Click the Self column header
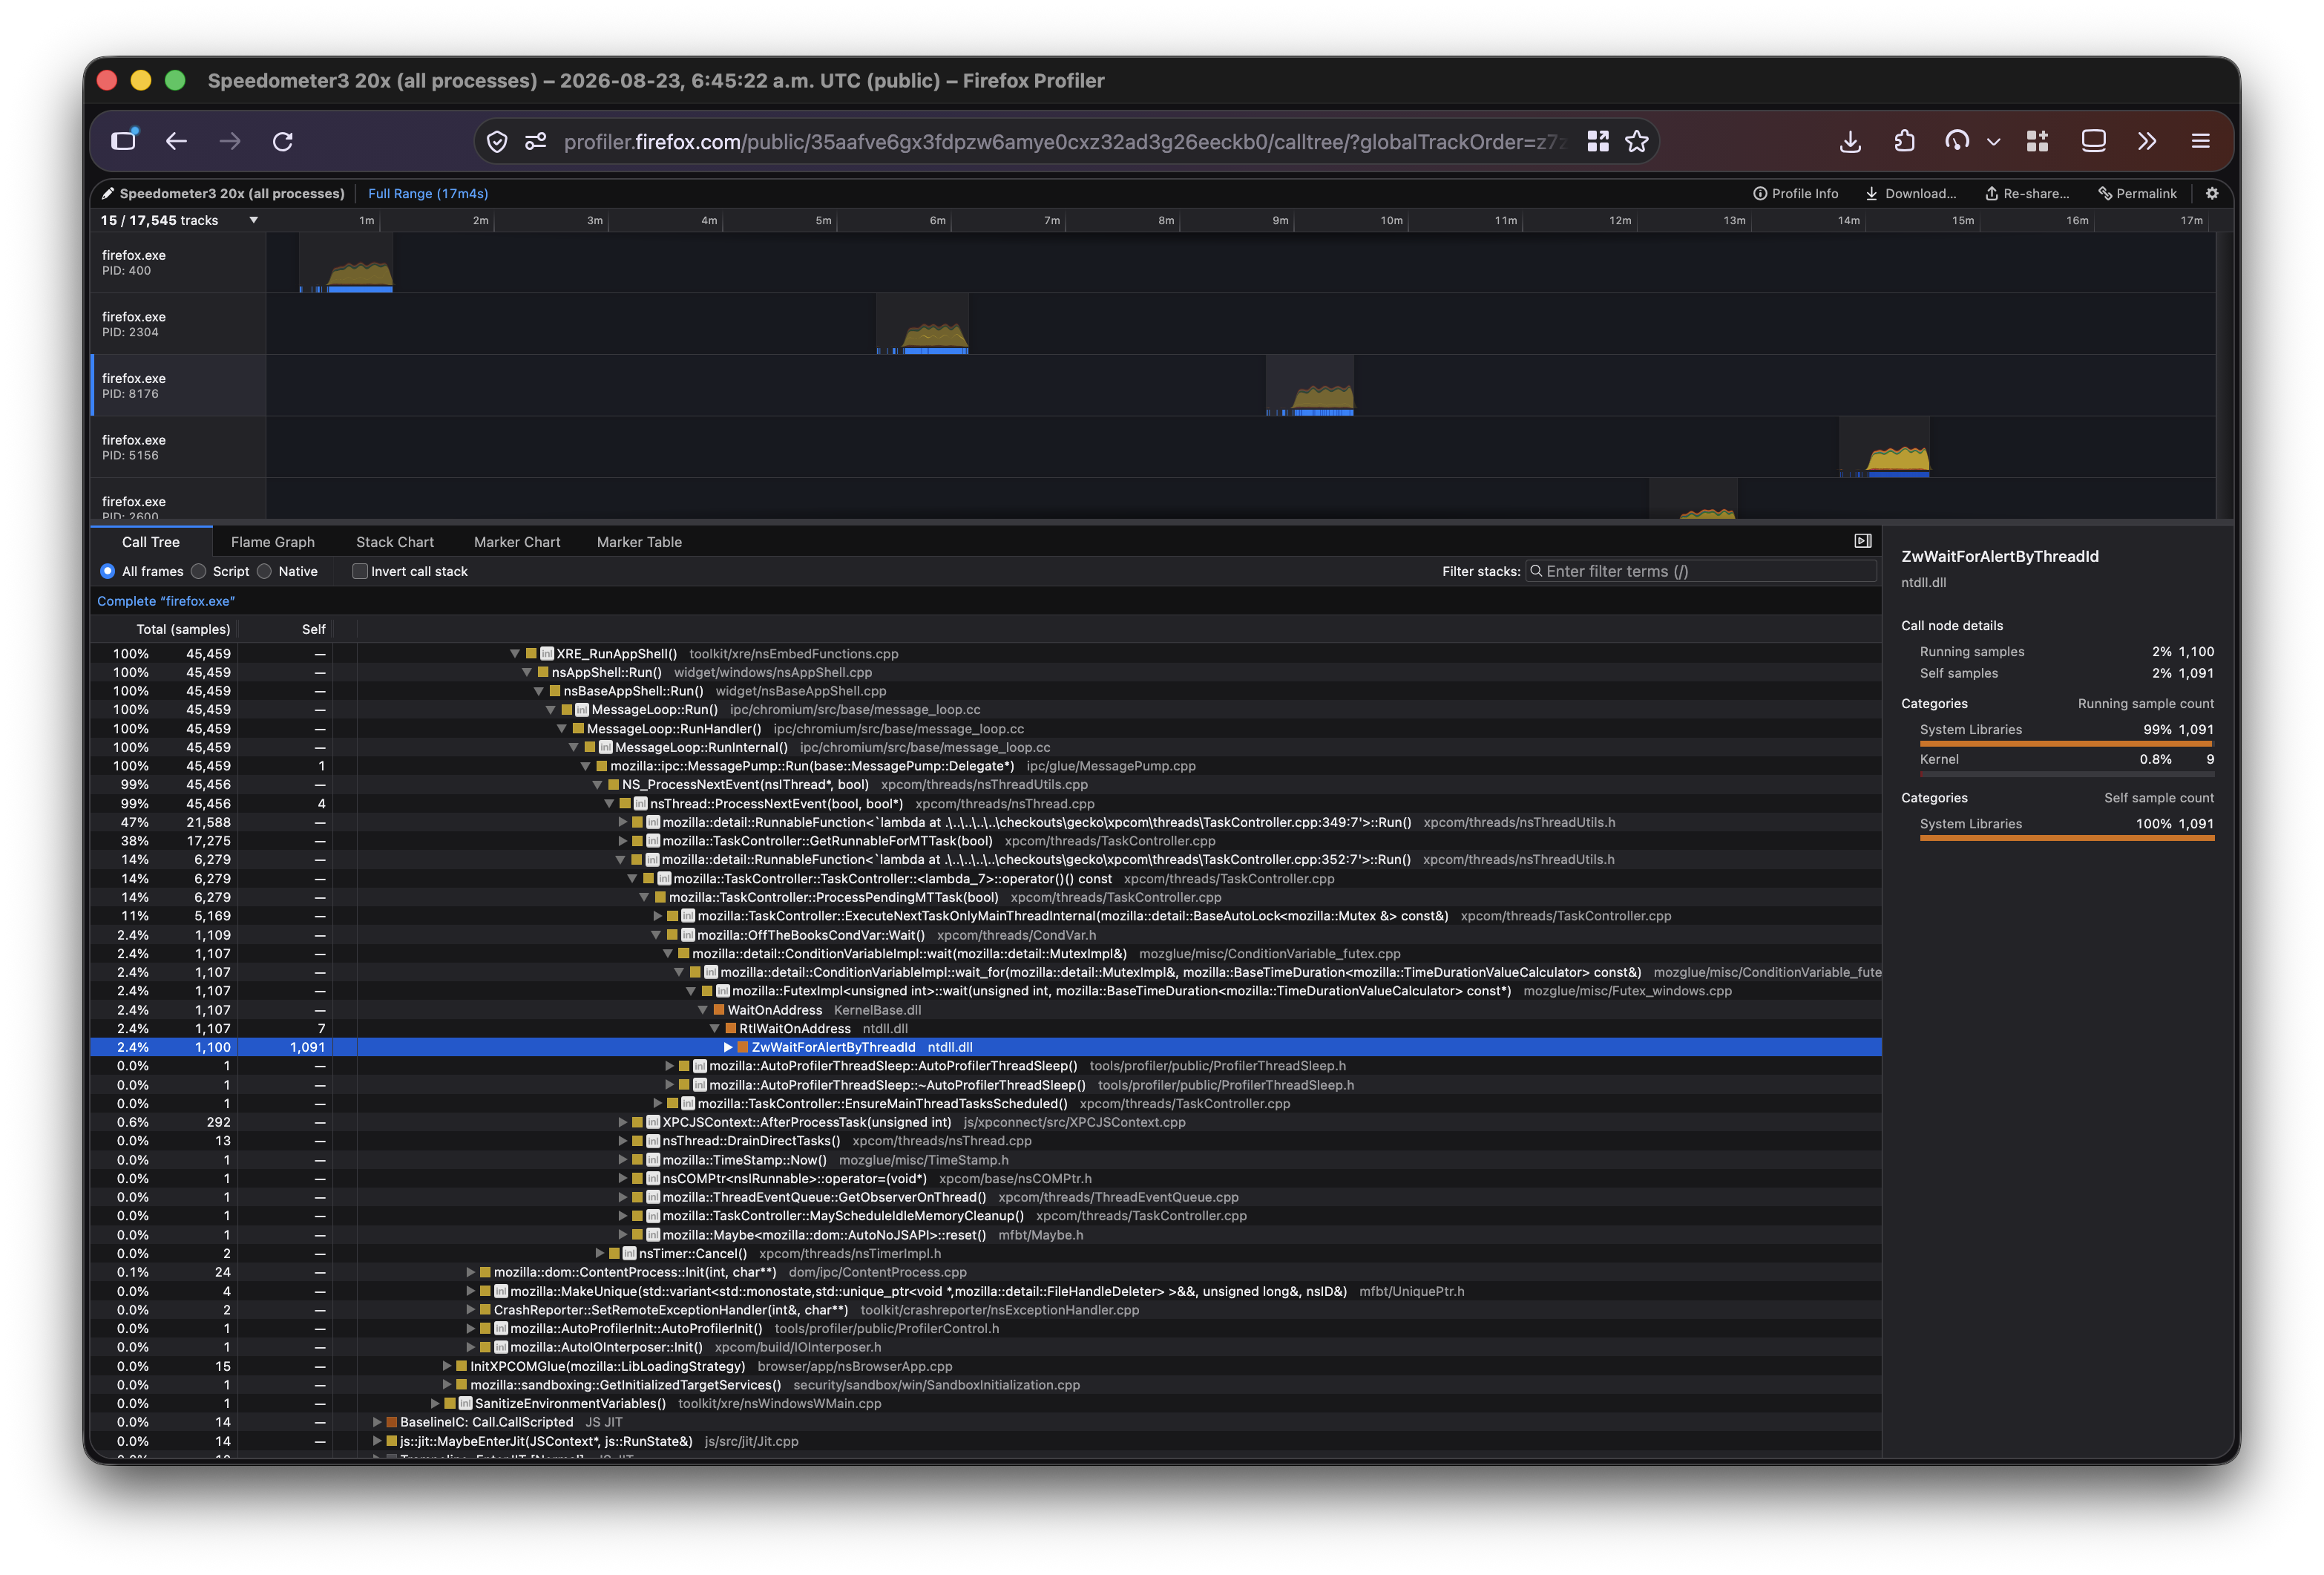This screenshot has height=1575, width=2324. pos(314,629)
